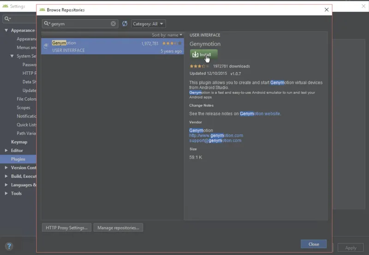Click the Settings window search magnifier icon
369x255 pixels.
pos(7,18)
